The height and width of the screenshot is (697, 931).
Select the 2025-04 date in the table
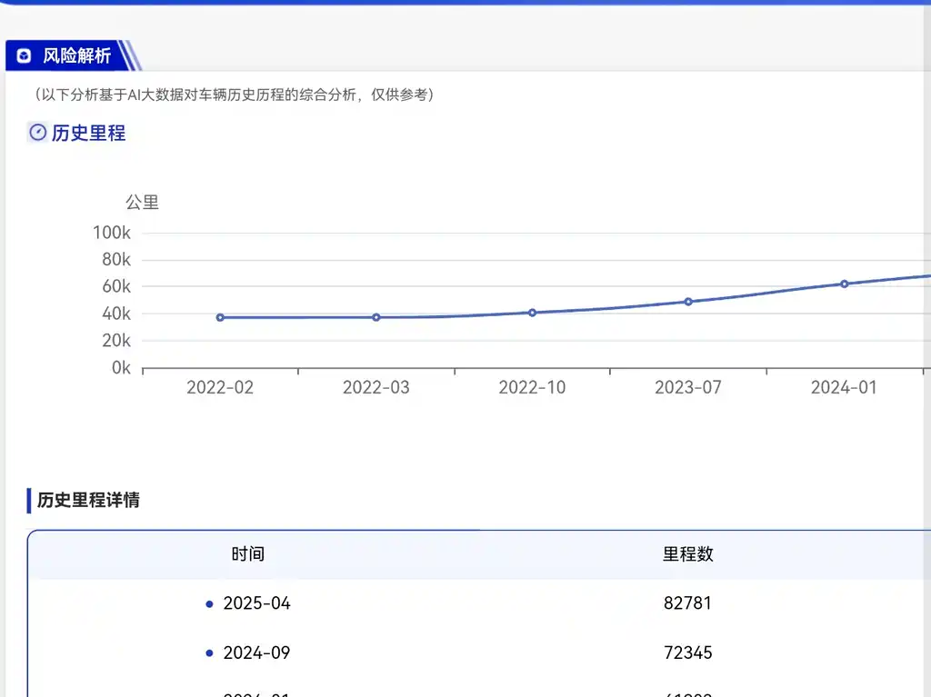(256, 603)
